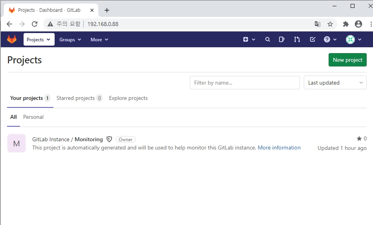Click the Projects Dashboard GitLab tab

tap(51, 10)
